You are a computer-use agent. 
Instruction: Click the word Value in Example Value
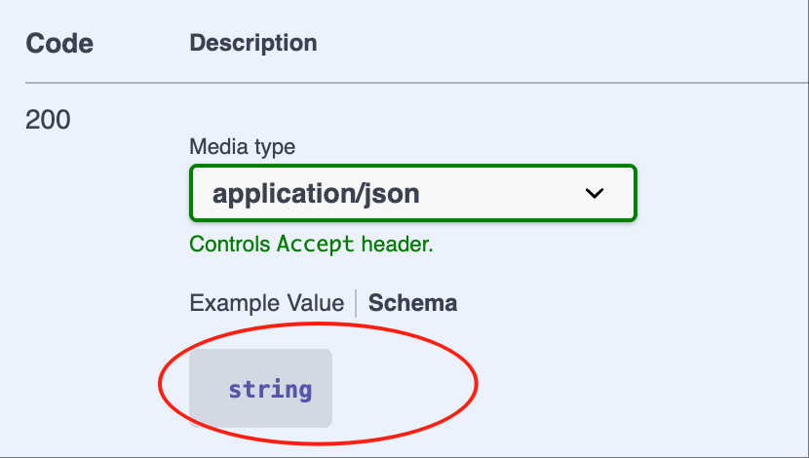(316, 303)
